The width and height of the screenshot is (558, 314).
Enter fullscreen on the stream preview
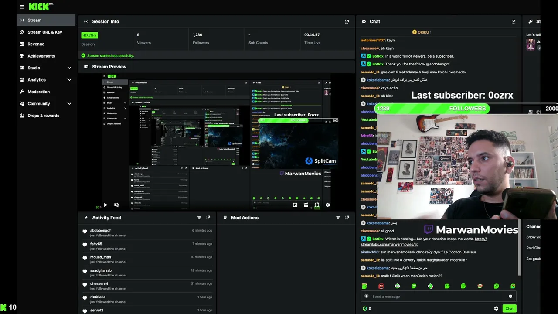pos(317,205)
